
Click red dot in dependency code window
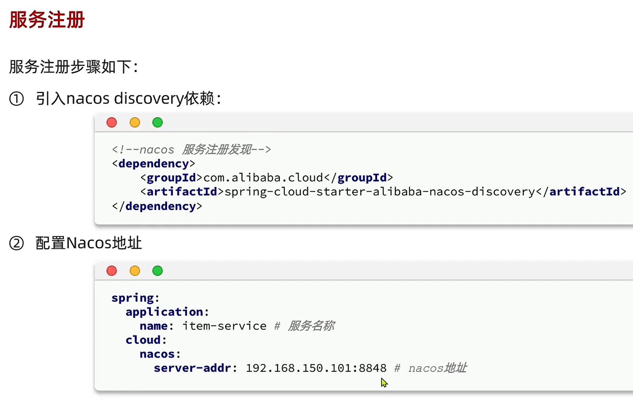click(112, 123)
